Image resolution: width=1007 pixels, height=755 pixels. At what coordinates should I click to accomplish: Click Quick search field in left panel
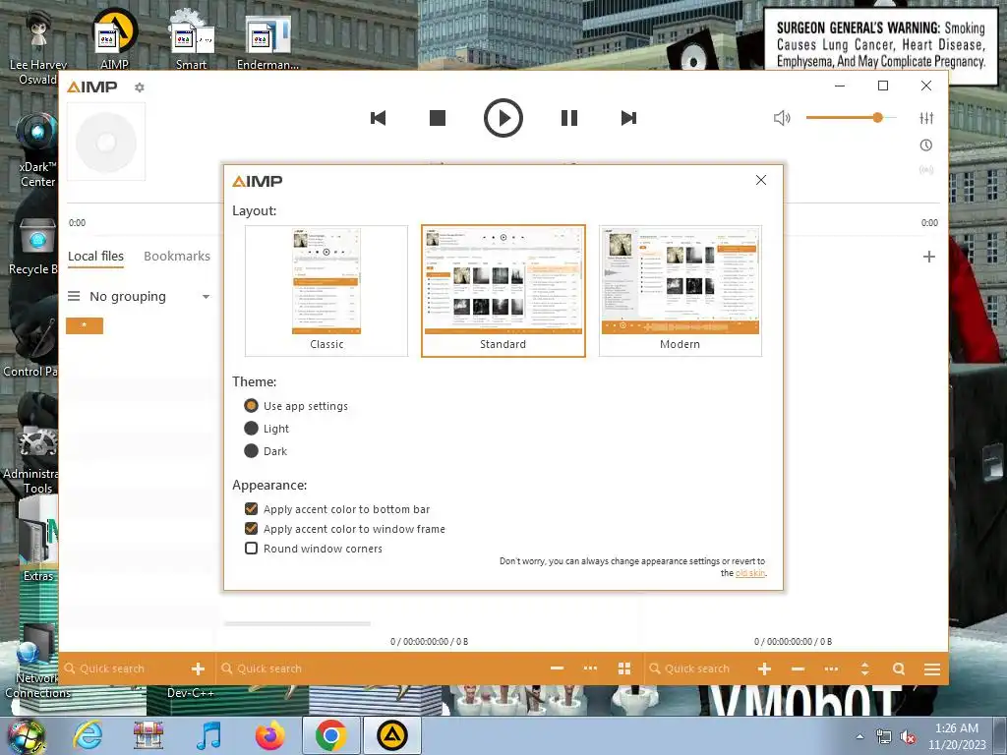coord(123,668)
